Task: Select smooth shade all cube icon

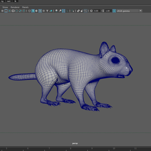Action: click(x=33, y=11)
